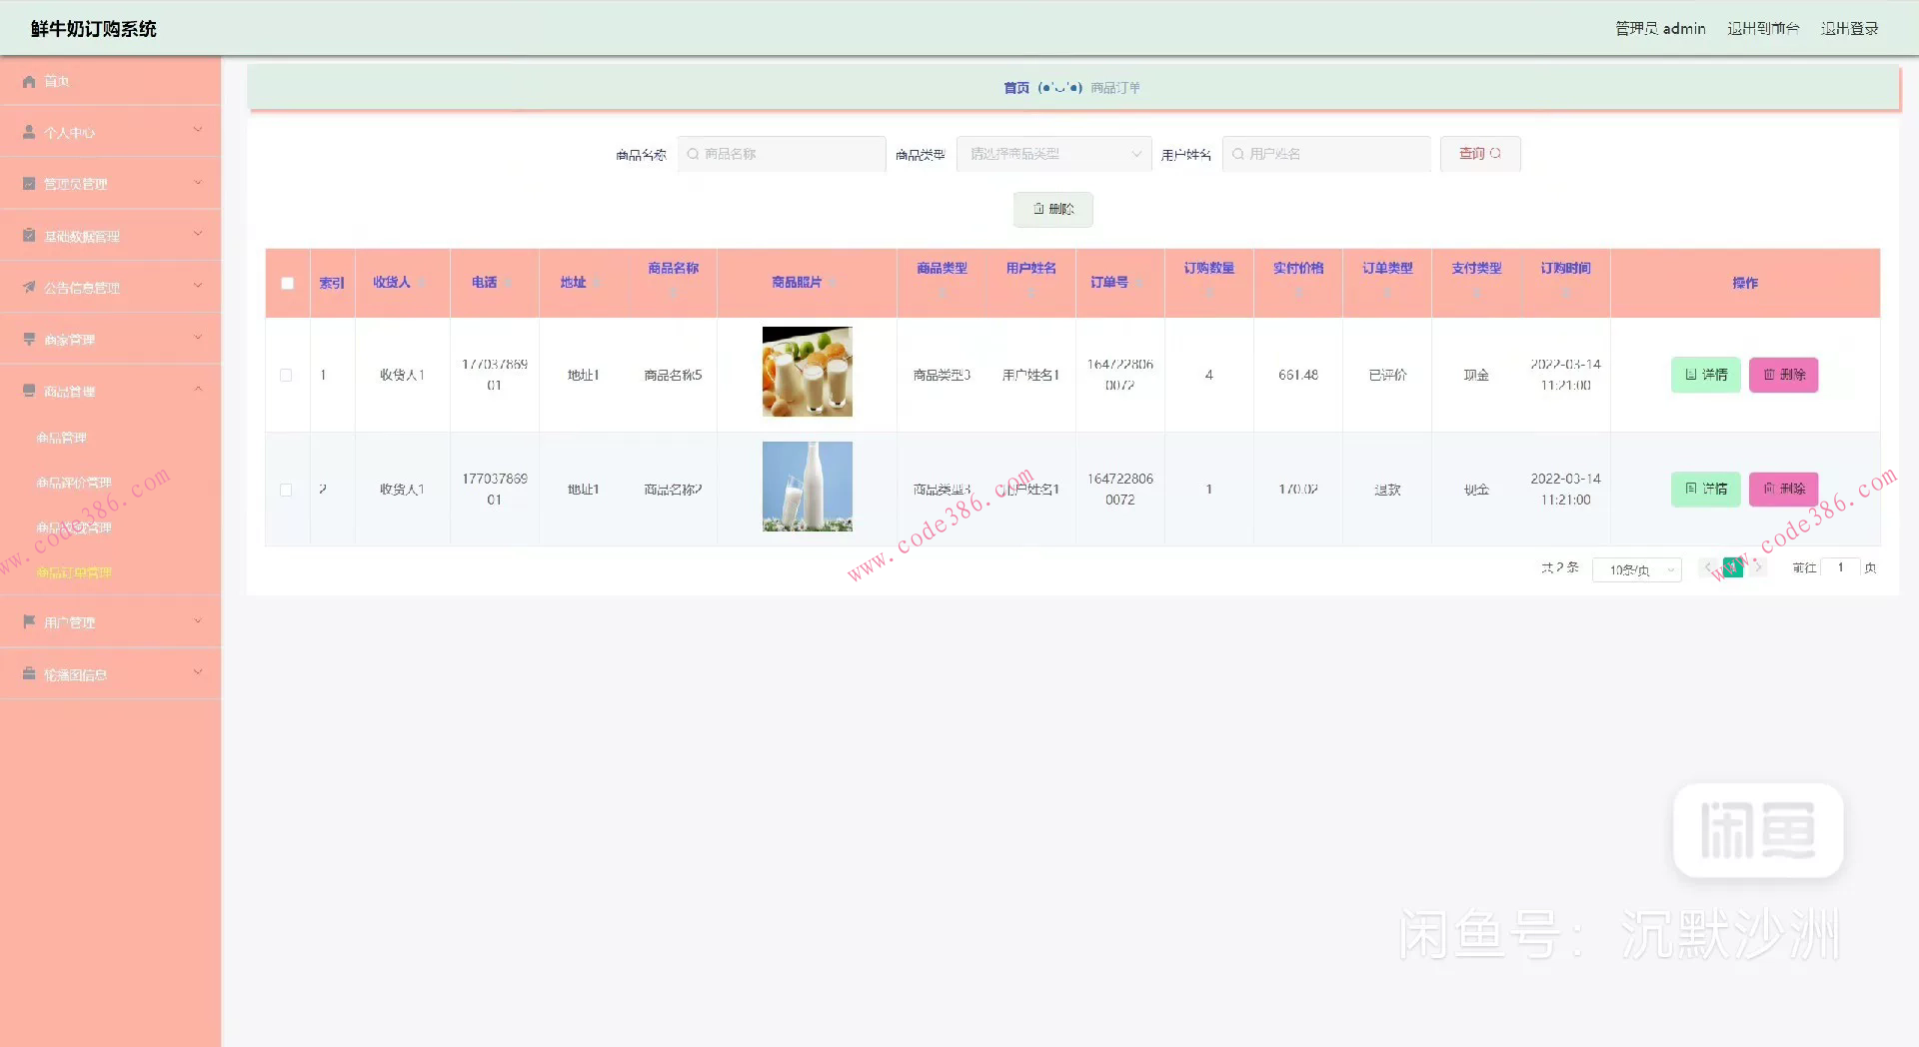Collapse the 商品管理 sidebar section
Image resolution: width=1919 pixels, height=1047 pixels.
pyautogui.click(x=110, y=391)
